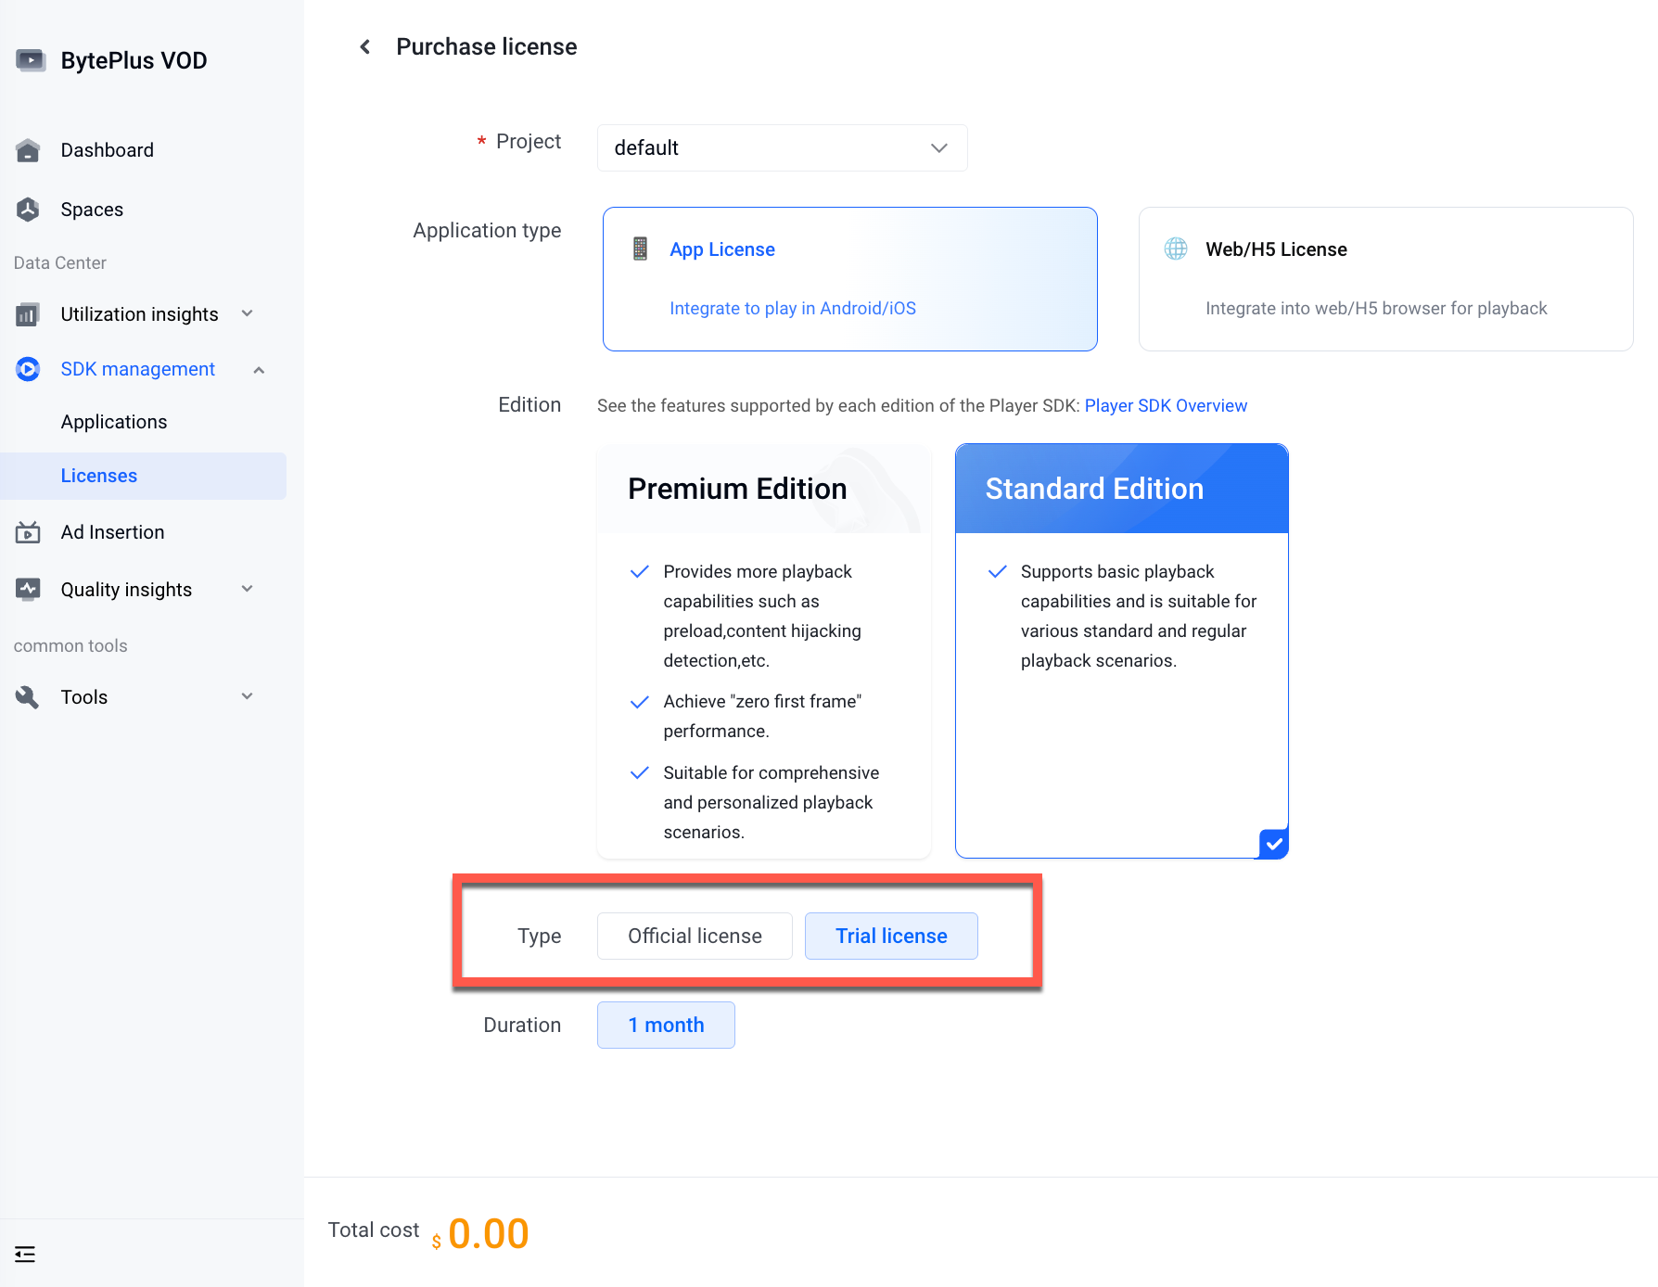
Task: Select the Premium Edition card
Action: click(764, 651)
